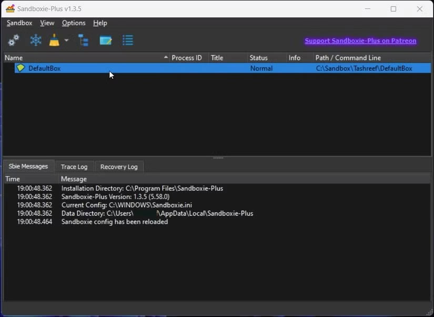Image resolution: width=434 pixels, height=317 pixels.
Task: Expand the dropdown arrow beside the broom icon
Action: point(66,40)
